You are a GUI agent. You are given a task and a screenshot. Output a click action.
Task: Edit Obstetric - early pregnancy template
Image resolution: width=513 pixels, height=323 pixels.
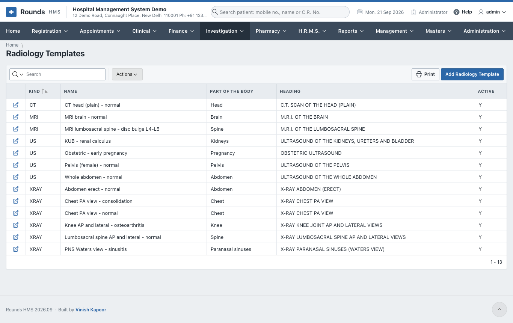16,153
